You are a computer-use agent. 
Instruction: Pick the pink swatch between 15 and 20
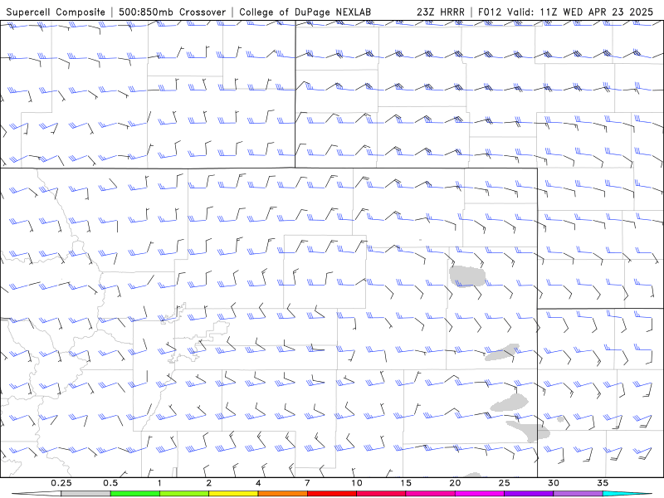click(430, 494)
